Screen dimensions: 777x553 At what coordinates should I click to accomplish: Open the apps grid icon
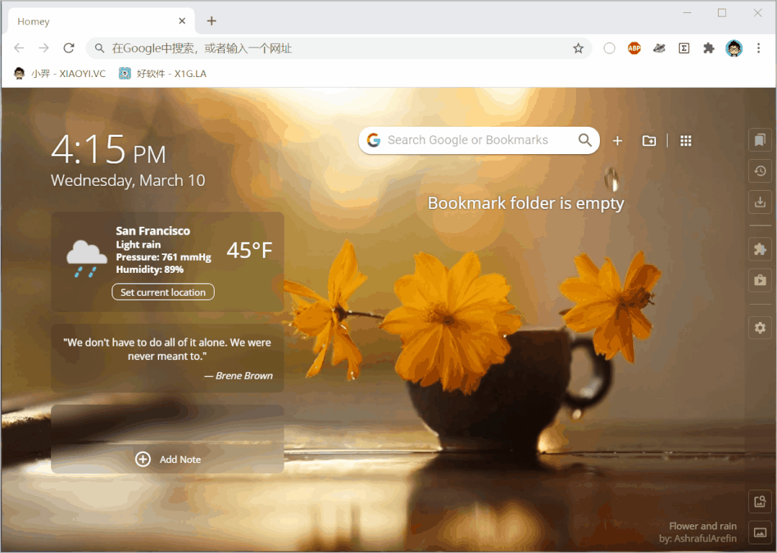pos(686,140)
